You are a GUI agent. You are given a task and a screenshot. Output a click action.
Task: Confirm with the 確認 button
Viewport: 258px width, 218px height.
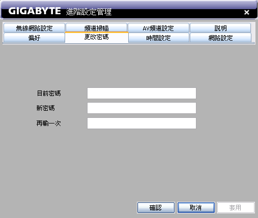coord(156,207)
